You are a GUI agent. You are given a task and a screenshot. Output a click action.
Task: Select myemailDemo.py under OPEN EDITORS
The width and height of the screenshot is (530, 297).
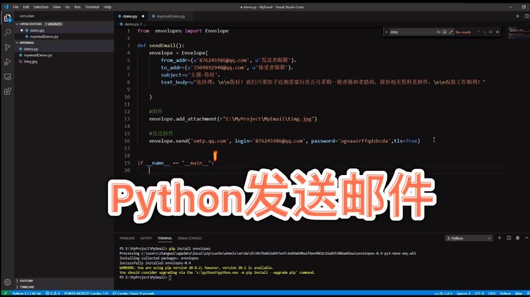click(64, 36)
